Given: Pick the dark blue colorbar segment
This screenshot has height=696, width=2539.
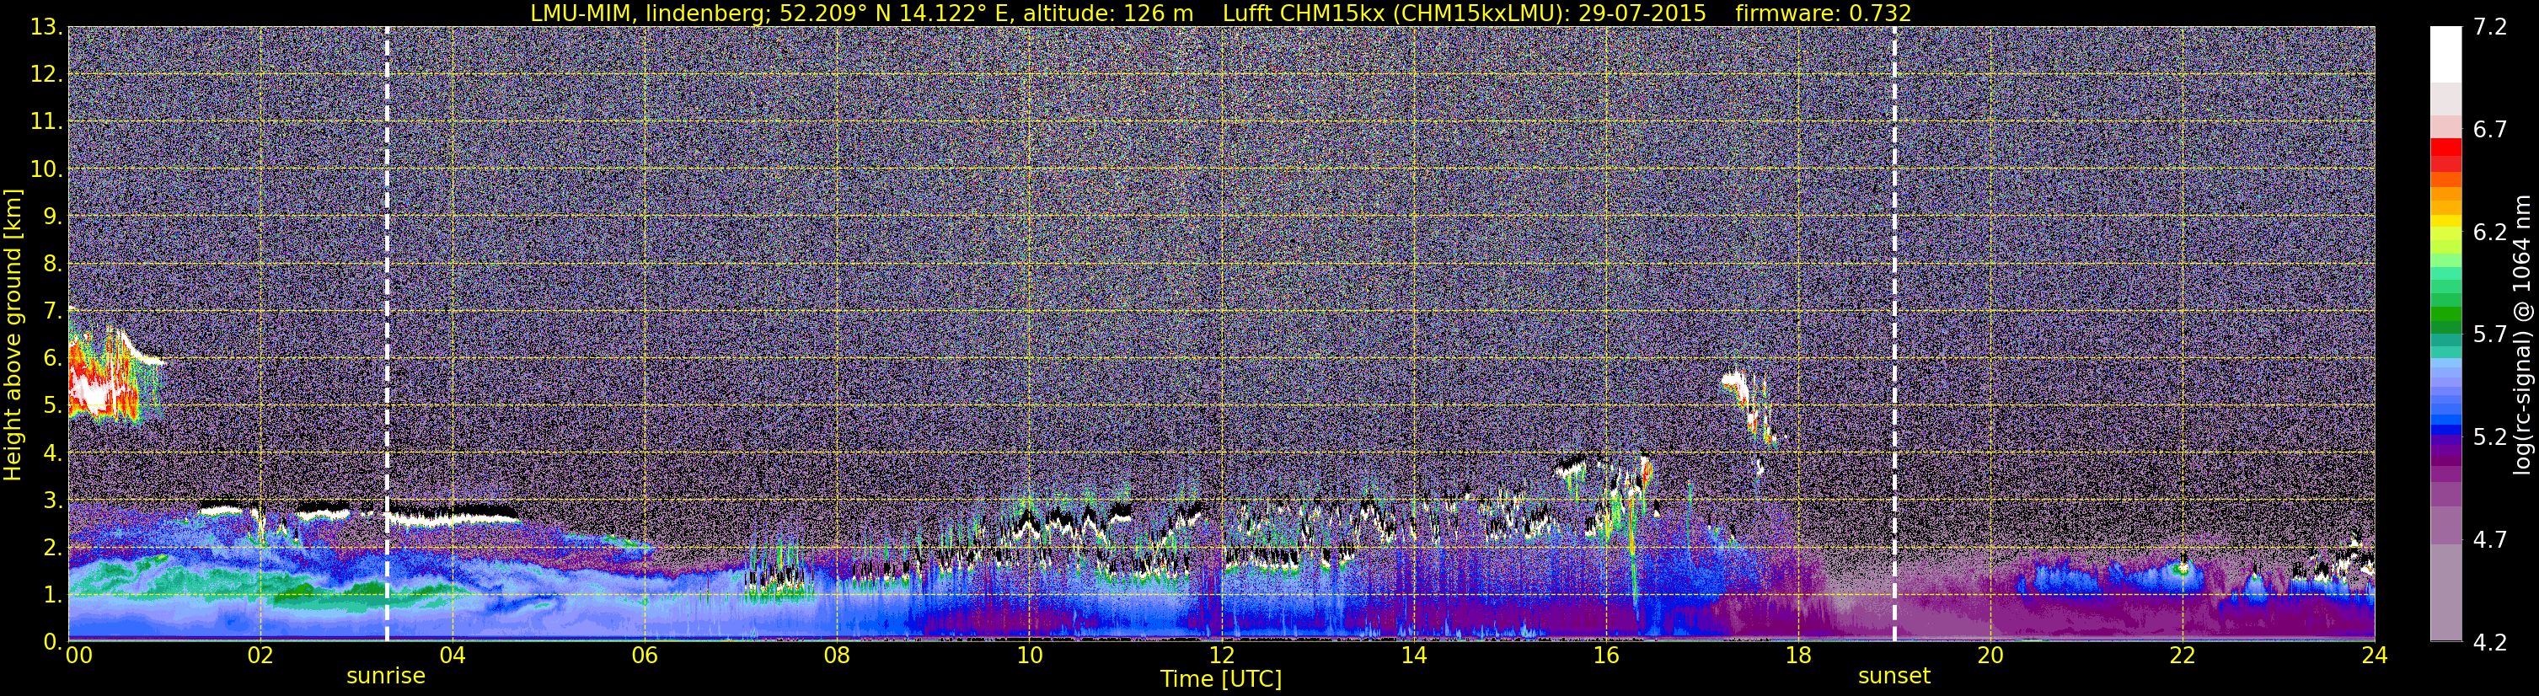Looking at the screenshot, I should [x=2445, y=430].
